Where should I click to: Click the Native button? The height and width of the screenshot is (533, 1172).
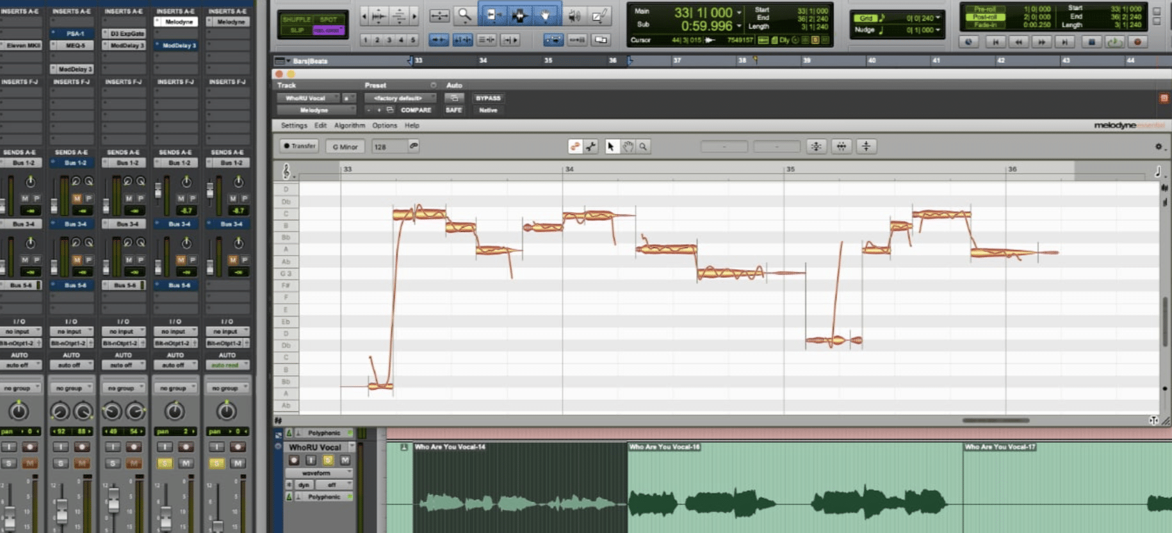point(488,110)
